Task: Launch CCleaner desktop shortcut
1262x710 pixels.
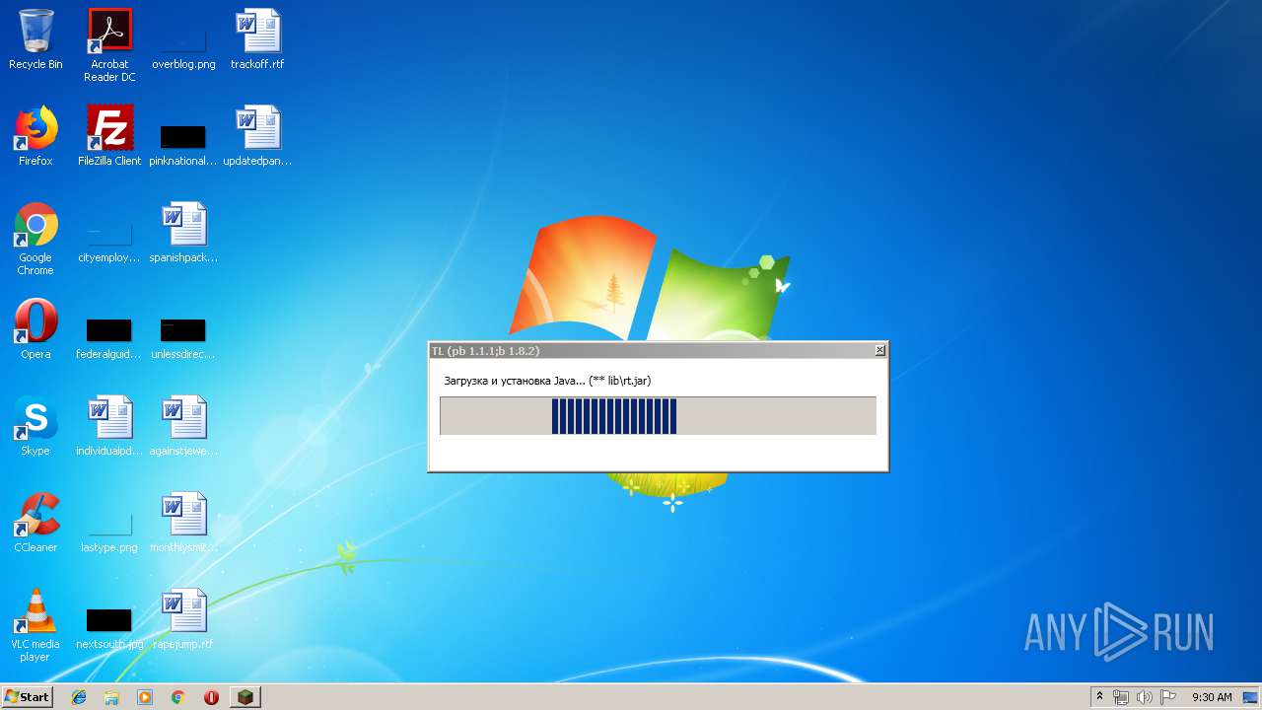Action: pos(35,523)
